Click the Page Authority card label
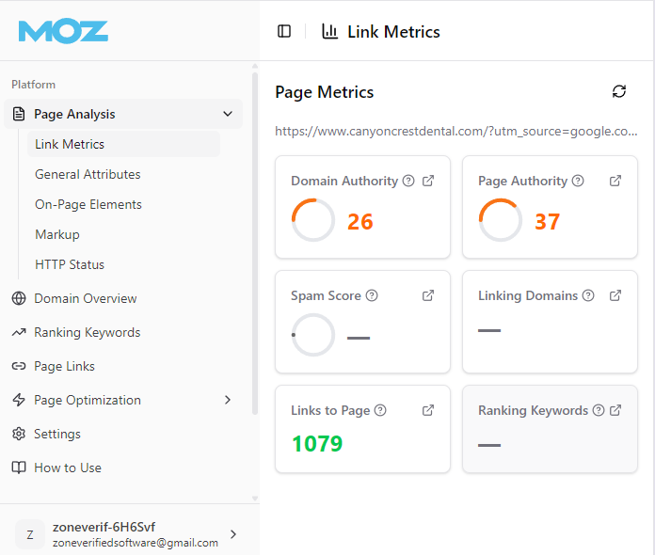The width and height of the screenshot is (655, 555). pyautogui.click(x=522, y=181)
